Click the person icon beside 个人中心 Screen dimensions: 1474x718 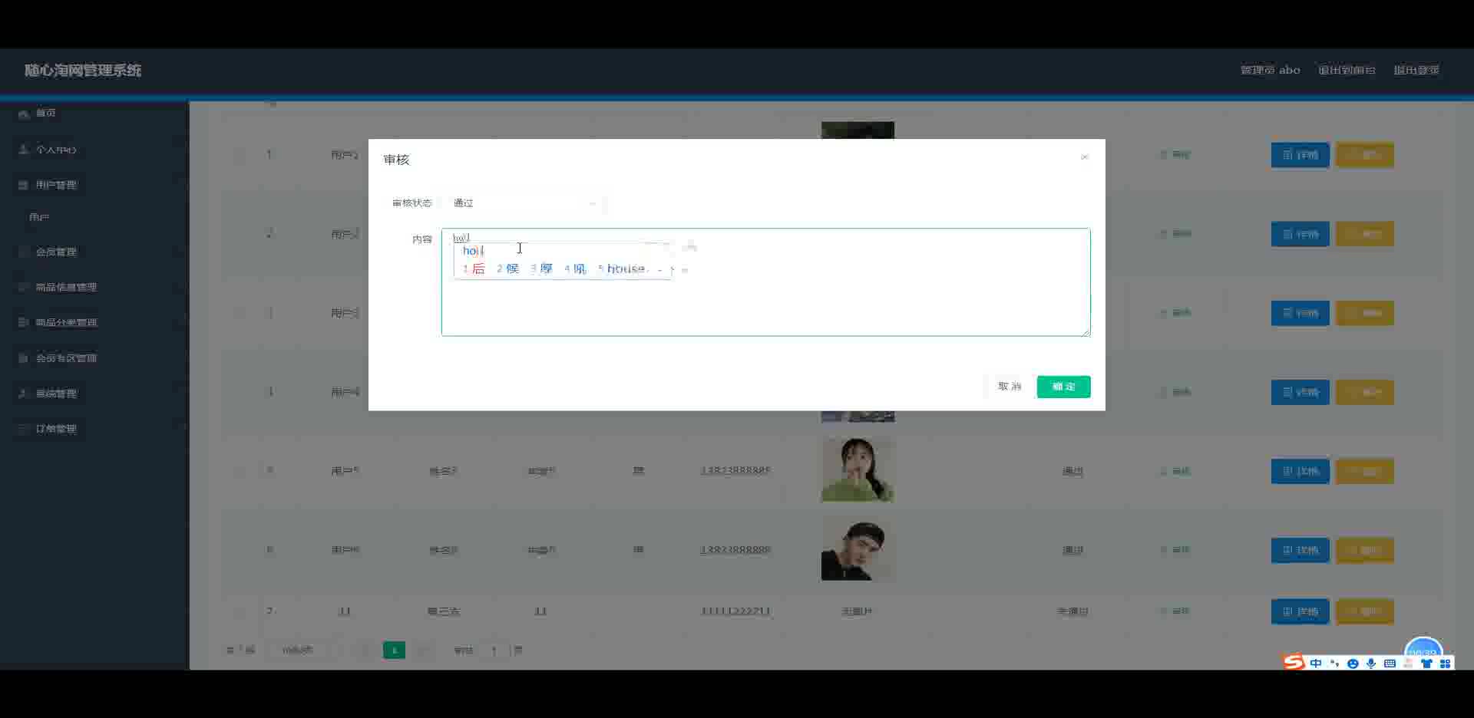pyautogui.click(x=24, y=150)
